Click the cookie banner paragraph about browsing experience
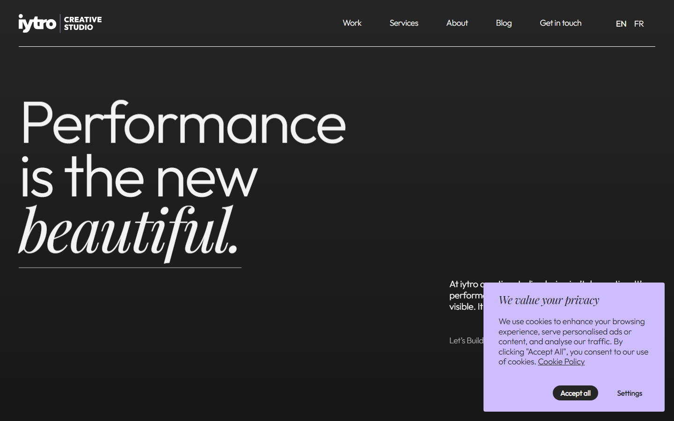 [x=573, y=341]
